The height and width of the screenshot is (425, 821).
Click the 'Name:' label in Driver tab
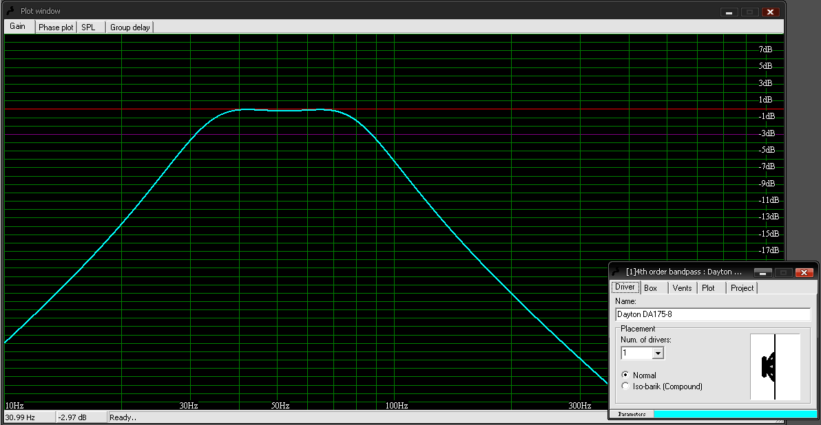(x=625, y=302)
